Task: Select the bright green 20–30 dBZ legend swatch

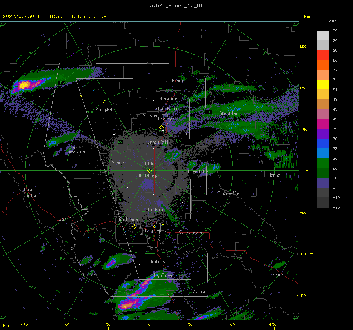Action: pyautogui.click(x=323, y=163)
